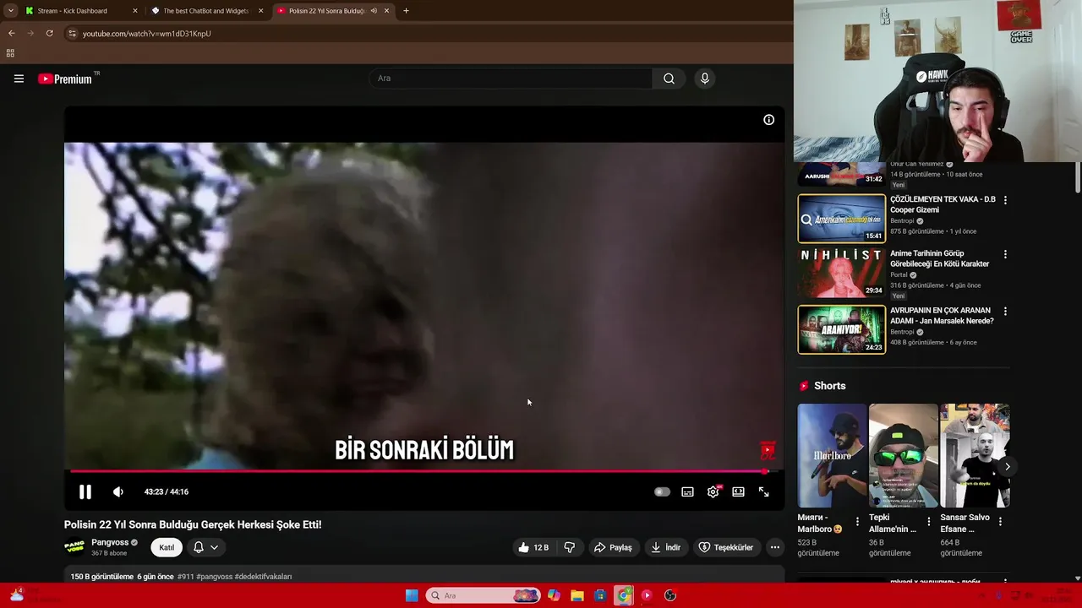Open the Sansar Salvo Efsane short
This screenshot has height=608, width=1082.
975,455
